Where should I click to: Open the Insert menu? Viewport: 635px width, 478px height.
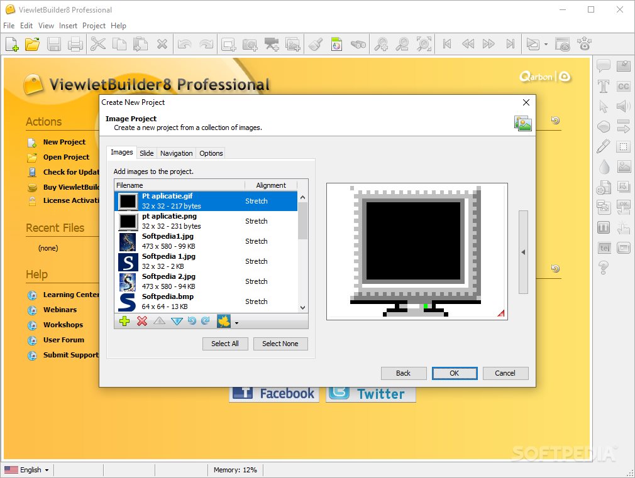(68, 26)
